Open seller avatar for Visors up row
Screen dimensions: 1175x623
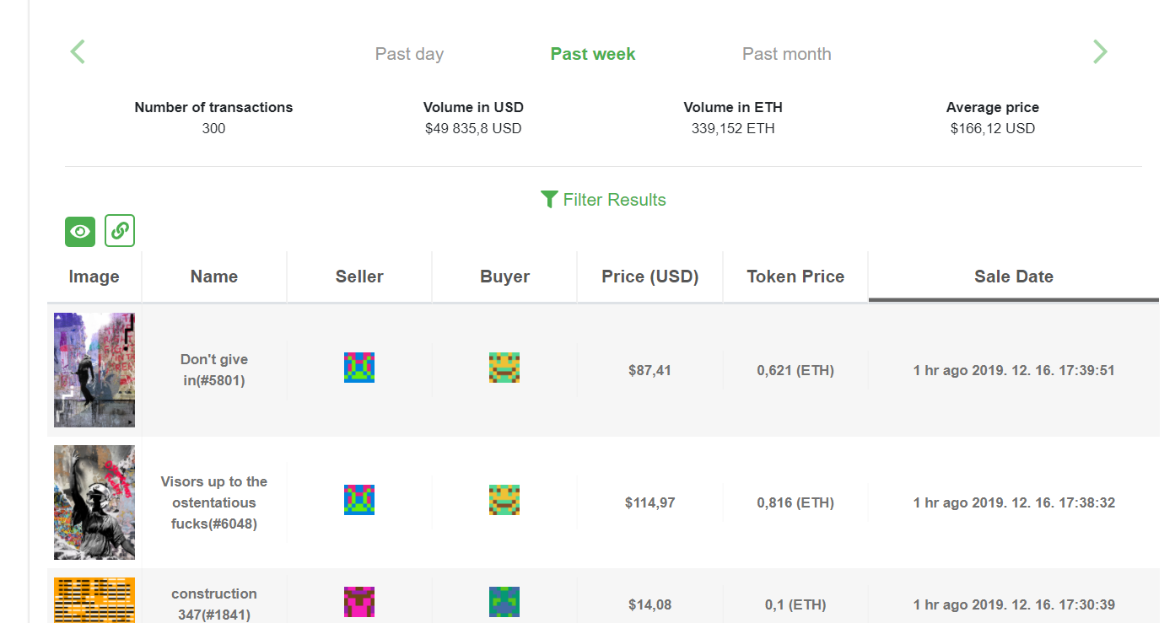click(x=359, y=500)
